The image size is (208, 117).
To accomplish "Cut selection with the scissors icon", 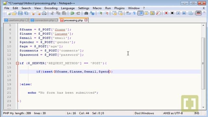I will coord(52,13).
